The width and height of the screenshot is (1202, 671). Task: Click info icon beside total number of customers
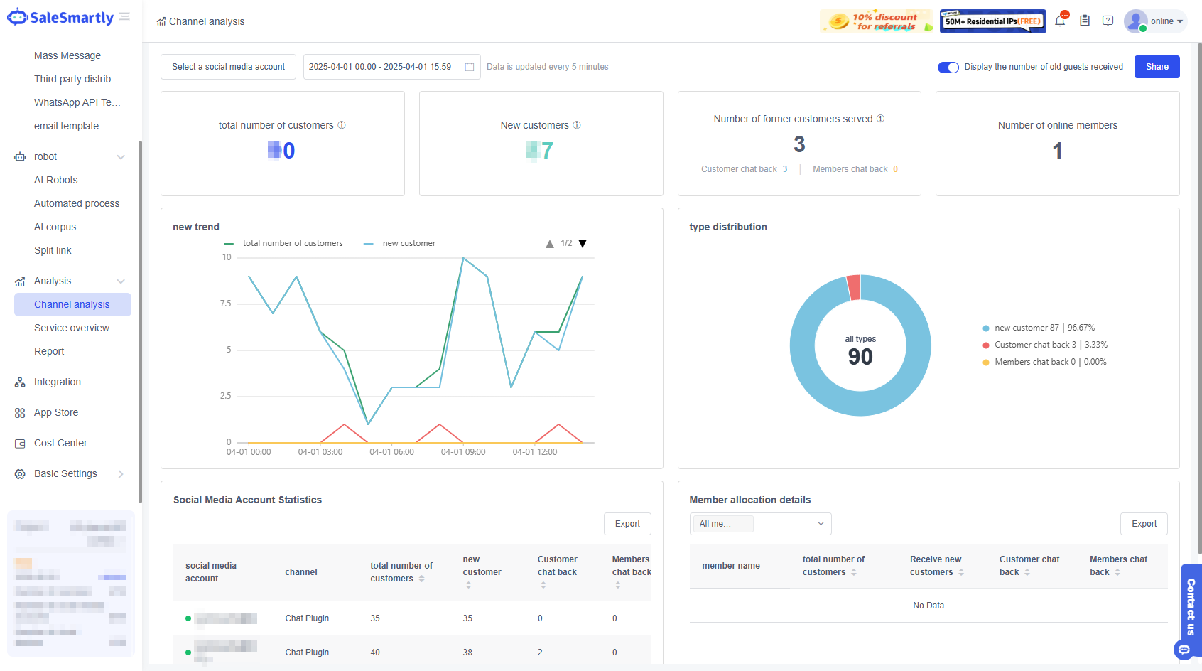(342, 125)
